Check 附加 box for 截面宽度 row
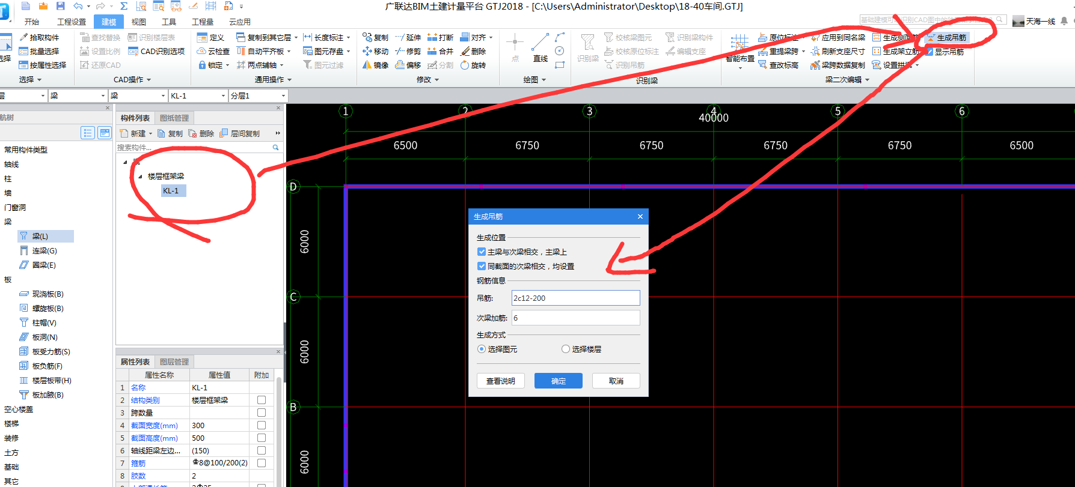The image size is (1075, 487). (x=262, y=425)
